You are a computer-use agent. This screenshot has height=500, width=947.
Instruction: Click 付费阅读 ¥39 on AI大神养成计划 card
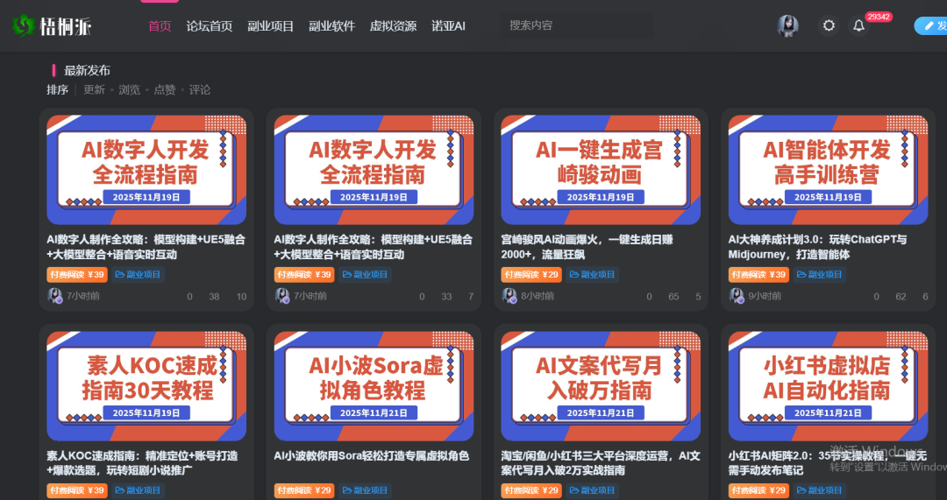tap(758, 274)
